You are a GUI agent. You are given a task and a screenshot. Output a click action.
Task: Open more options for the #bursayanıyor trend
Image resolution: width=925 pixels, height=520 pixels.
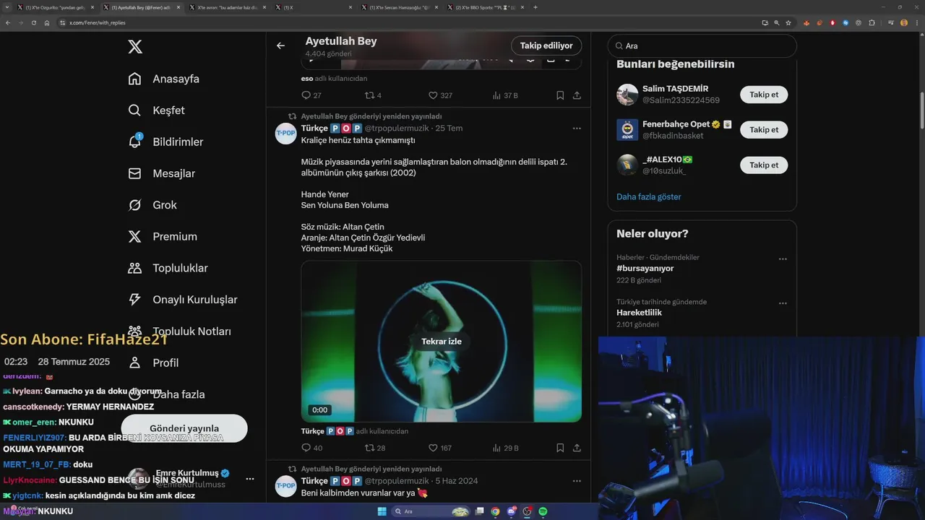[783, 259]
